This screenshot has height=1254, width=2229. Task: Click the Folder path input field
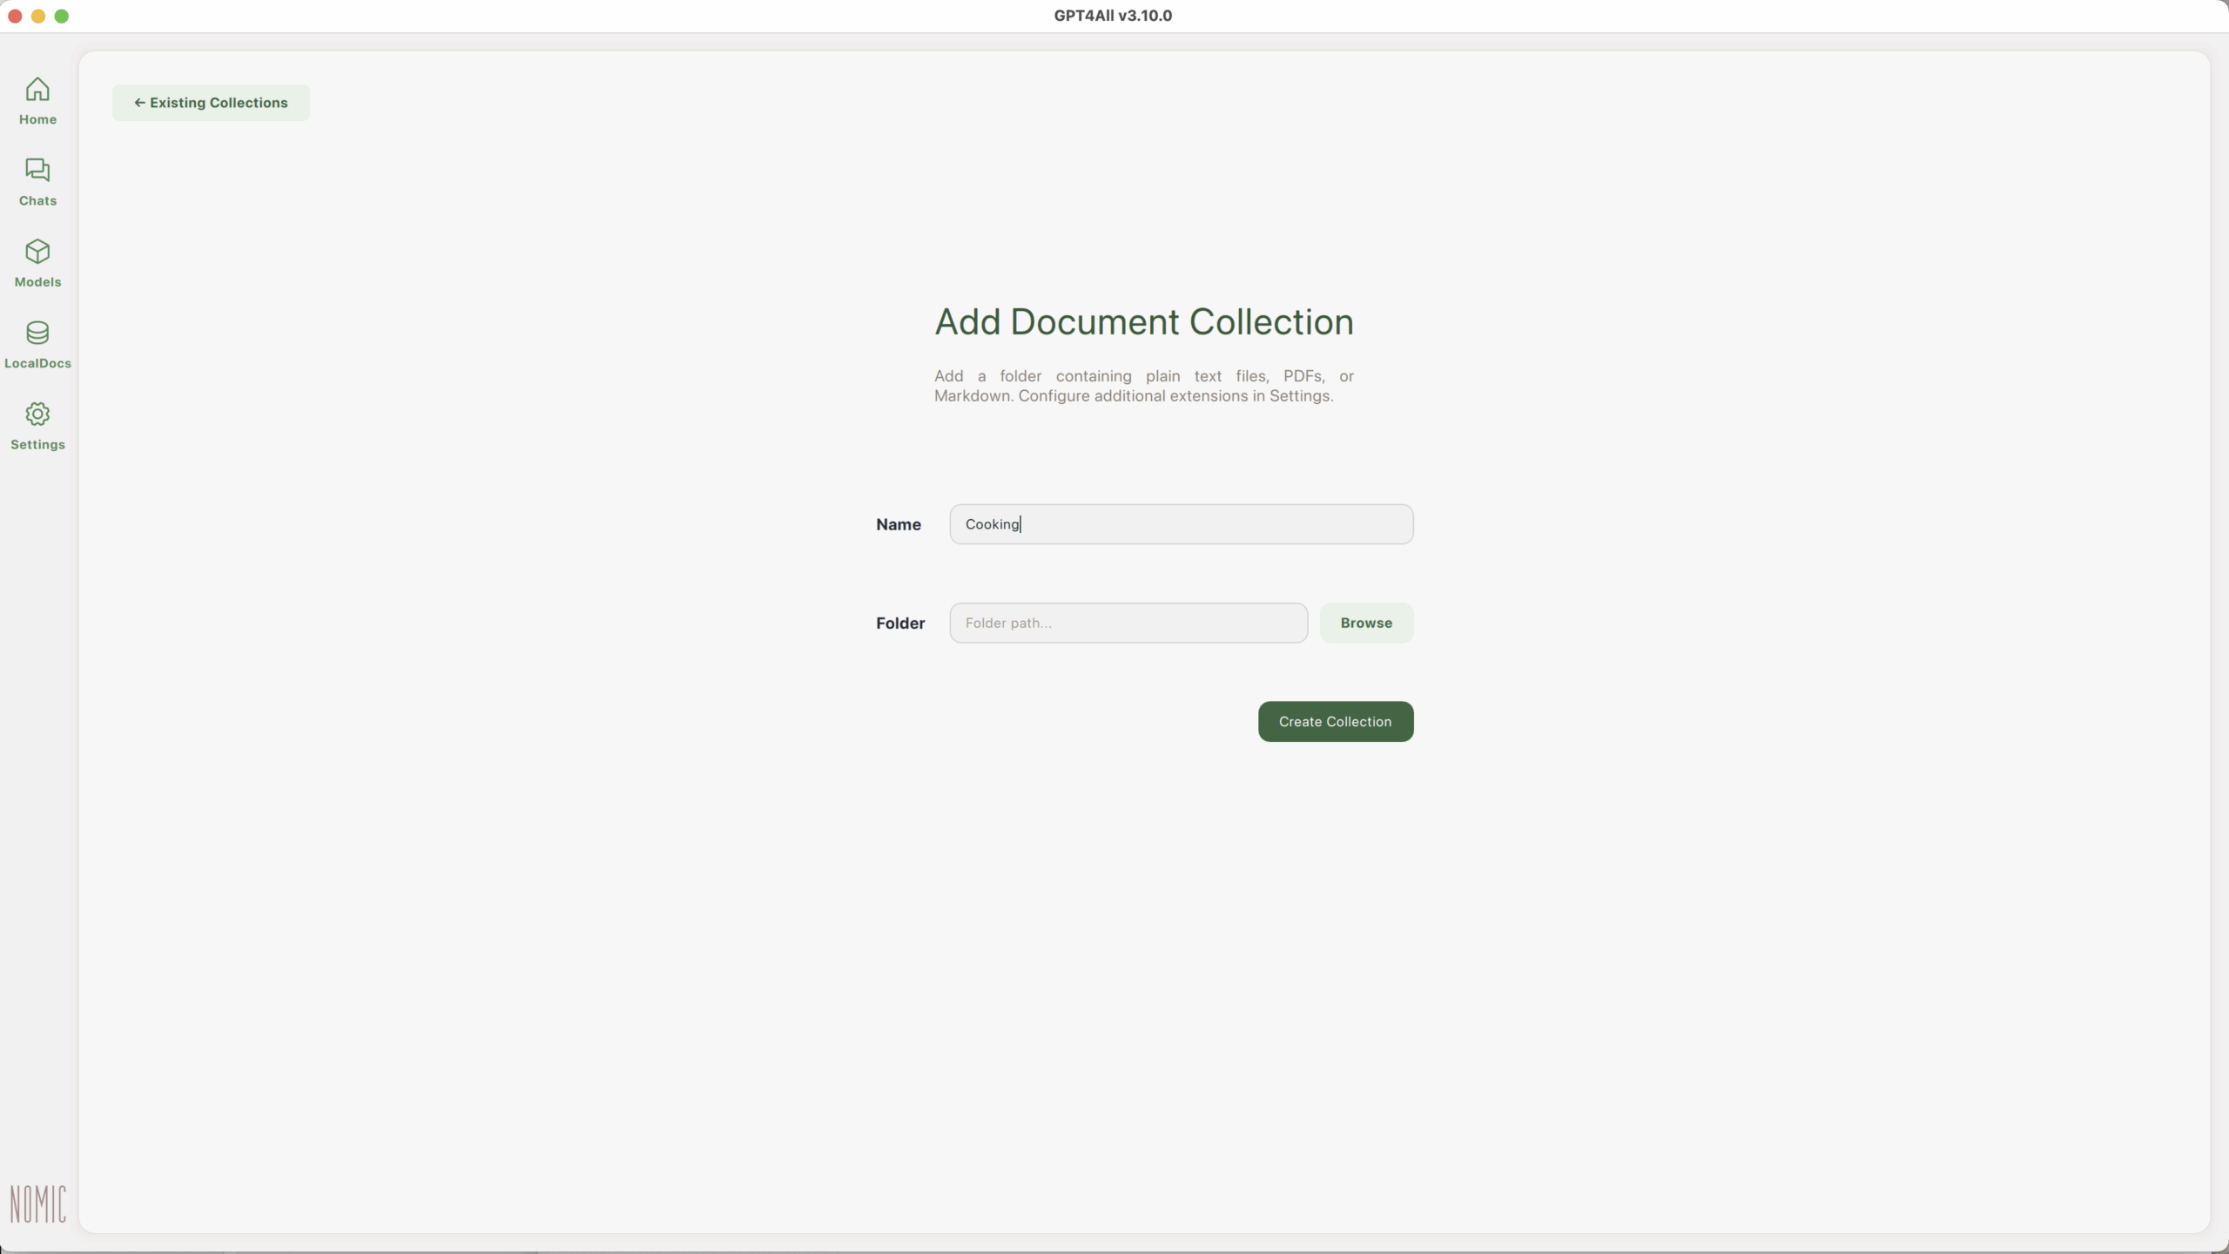point(1128,623)
